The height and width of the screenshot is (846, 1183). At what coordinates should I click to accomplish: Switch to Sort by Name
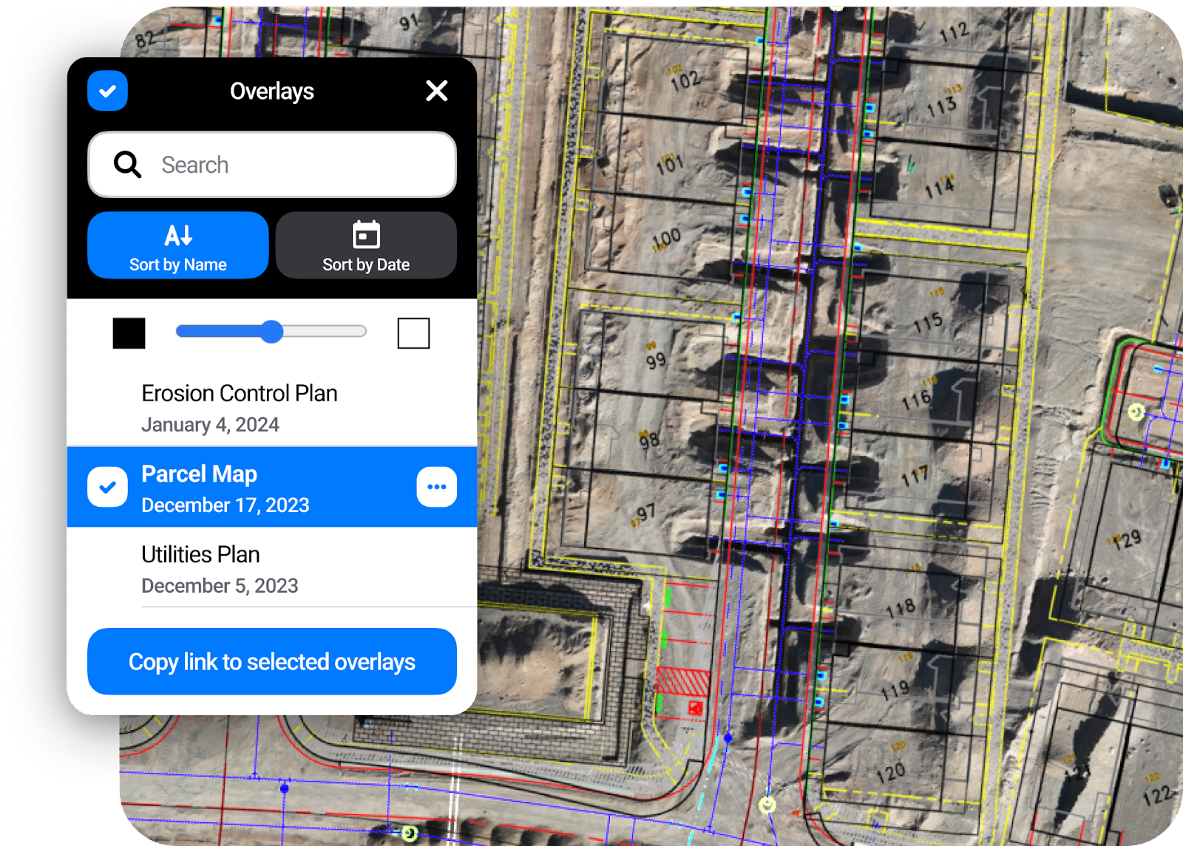[178, 245]
